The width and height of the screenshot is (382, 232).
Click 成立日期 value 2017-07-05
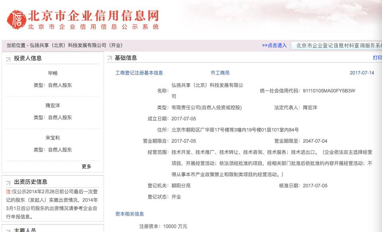pyautogui.click(x=184, y=119)
